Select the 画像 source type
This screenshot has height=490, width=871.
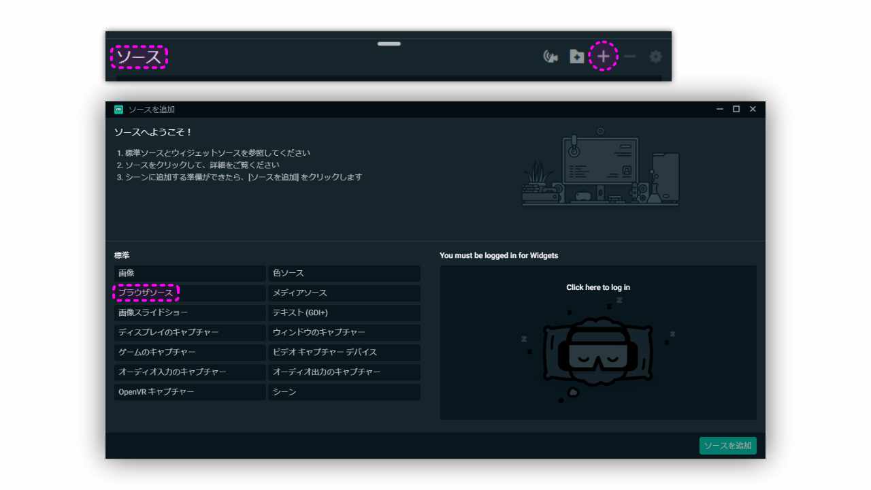pyautogui.click(x=190, y=273)
